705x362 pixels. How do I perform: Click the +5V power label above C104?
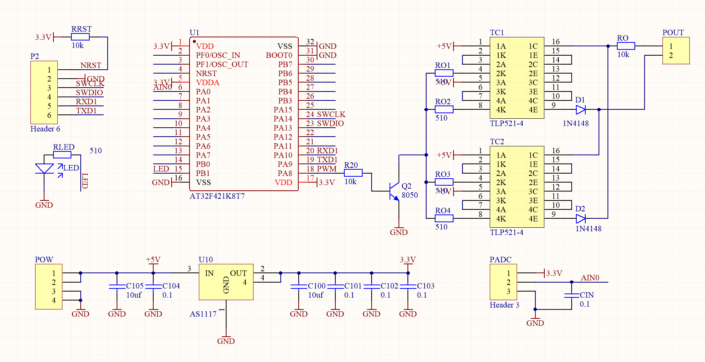[x=153, y=260]
